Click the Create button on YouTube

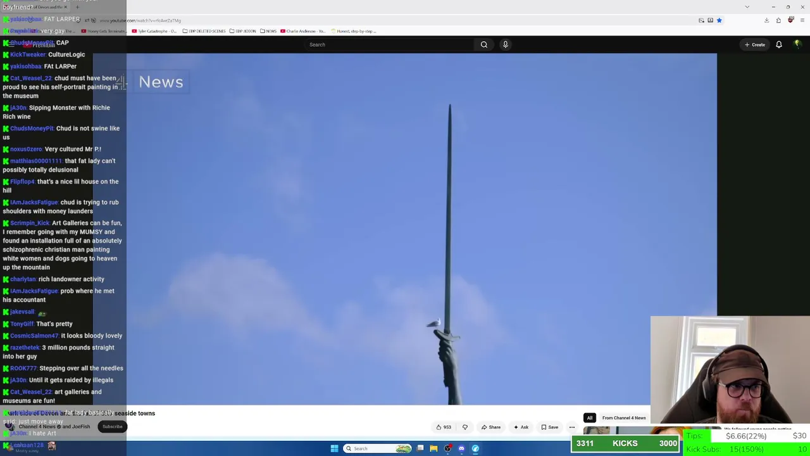coord(755,44)
